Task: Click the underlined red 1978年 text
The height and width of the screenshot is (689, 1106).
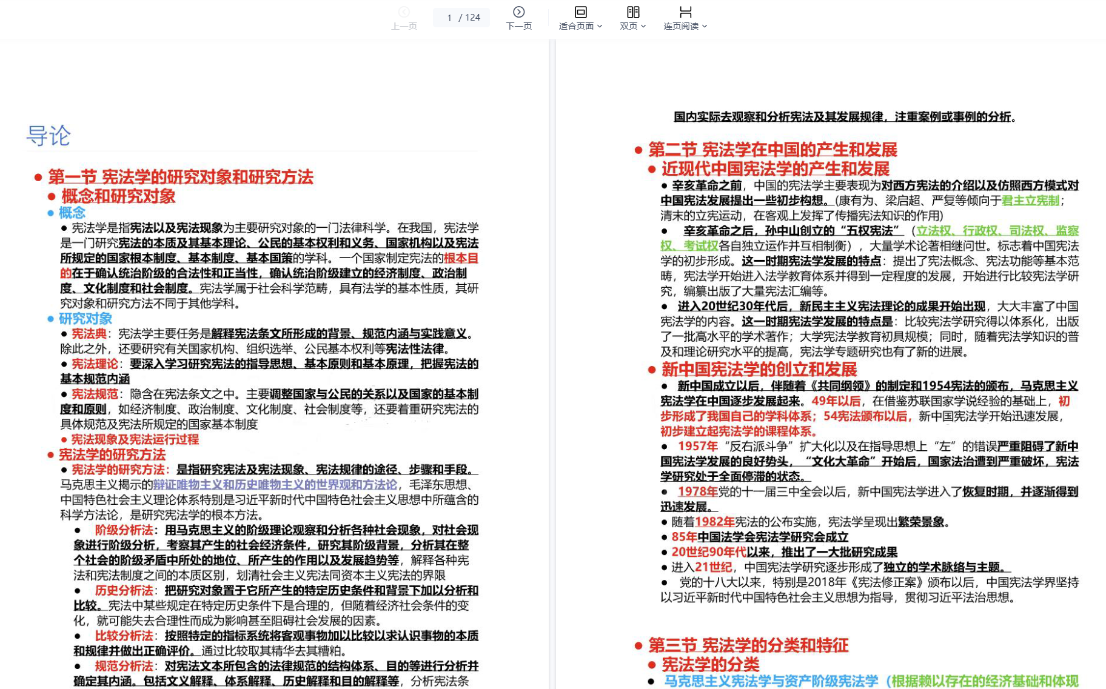Action: (x=697, y=491)
